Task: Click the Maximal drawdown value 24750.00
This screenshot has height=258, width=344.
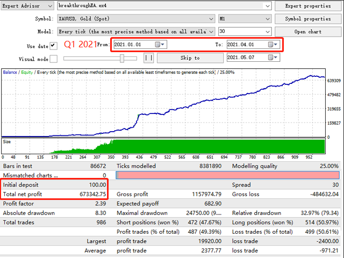Action: 204,213
